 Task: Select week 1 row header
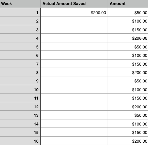click(x=20, y=12)
